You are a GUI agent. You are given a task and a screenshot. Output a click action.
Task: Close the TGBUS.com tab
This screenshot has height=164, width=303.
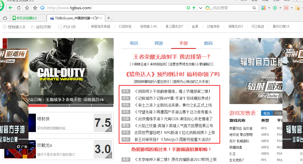pos(101,18)
